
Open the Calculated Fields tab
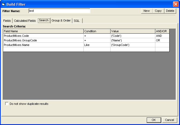pyautogui.click(x=25, y=21)
